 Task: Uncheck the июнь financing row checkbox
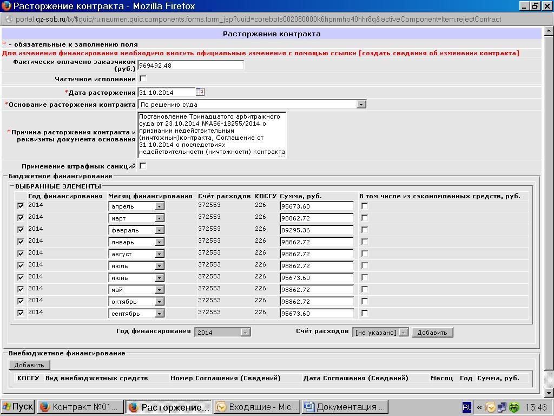21,277
